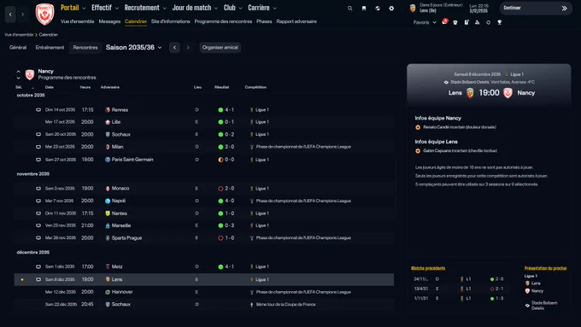Image resolution: width=581 pixels, height=327 pixels.
Task: Click Rennes club badge in fixtures list
Action: click(108, 109)
